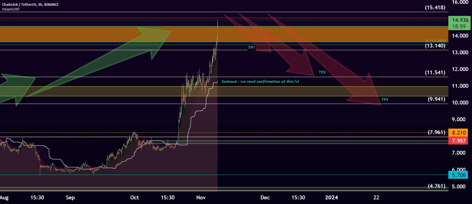472x204 pixels.
Task: Click the 9.000 price axis tick
Action: pyautogui.click(x=459, y=119)
